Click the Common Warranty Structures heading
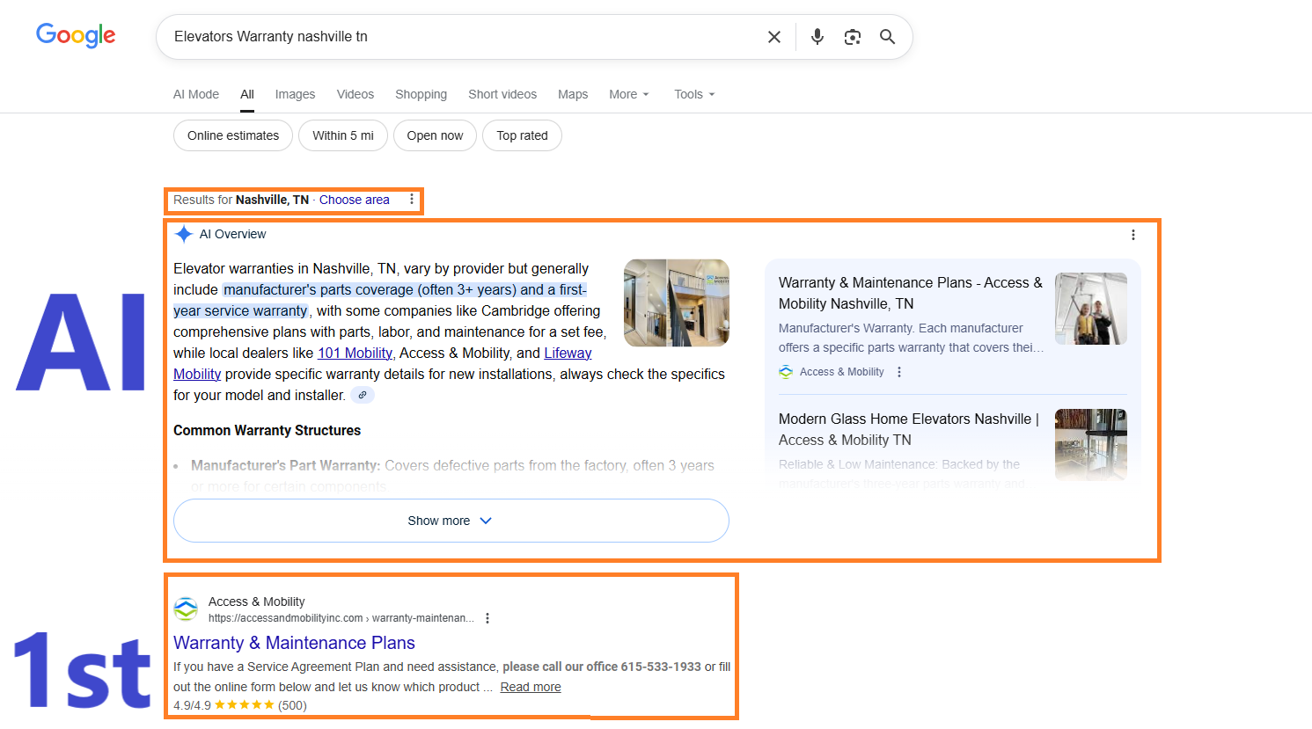Image resolution: width=1312 pixels, height=729 pixels. 268,430
